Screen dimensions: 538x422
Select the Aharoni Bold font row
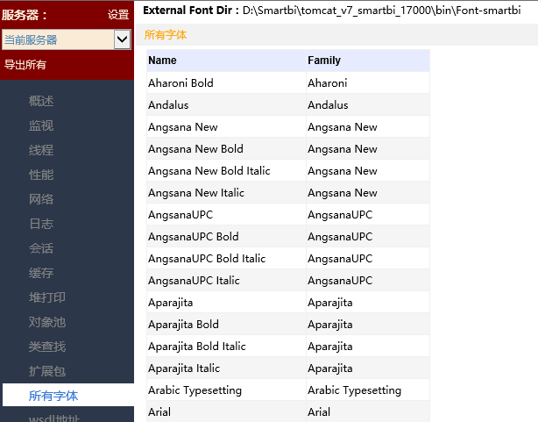pyautogui.click(x=288, y=82)
